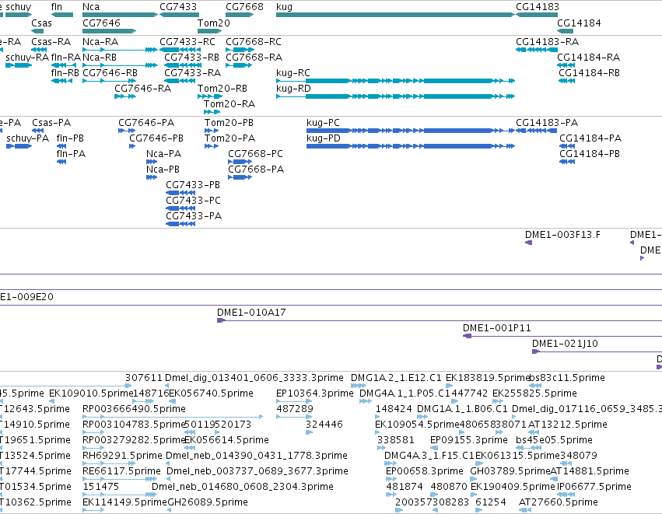662x514 pixels.
Task: Select the CG14184-PA protein feature
Action: tap(567, 146)
